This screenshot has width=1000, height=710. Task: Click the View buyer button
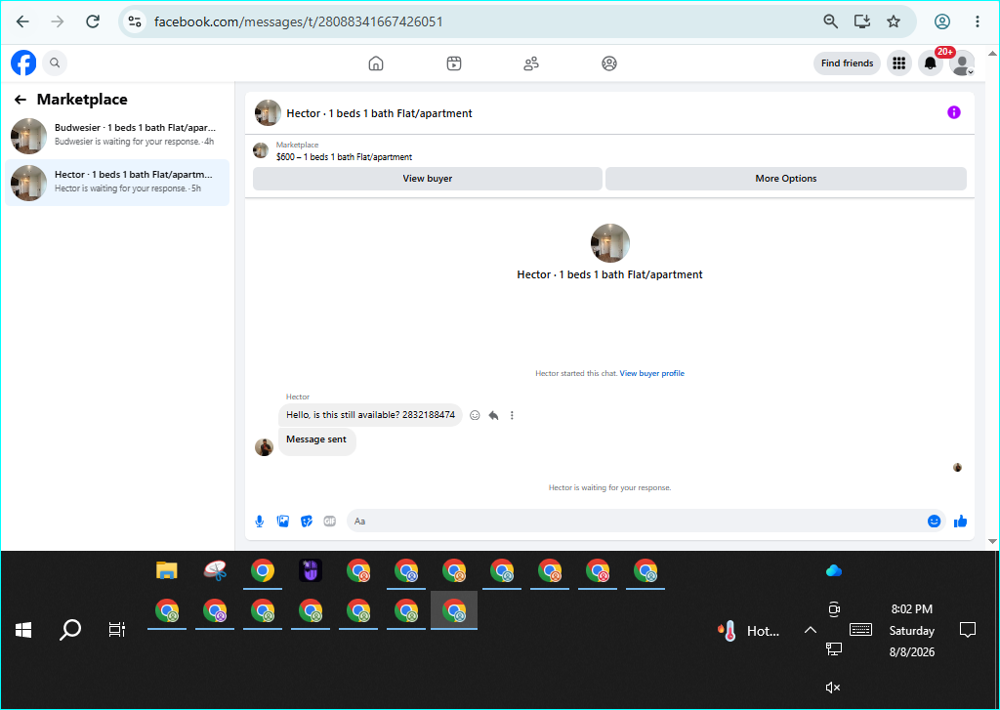(428, 179)
